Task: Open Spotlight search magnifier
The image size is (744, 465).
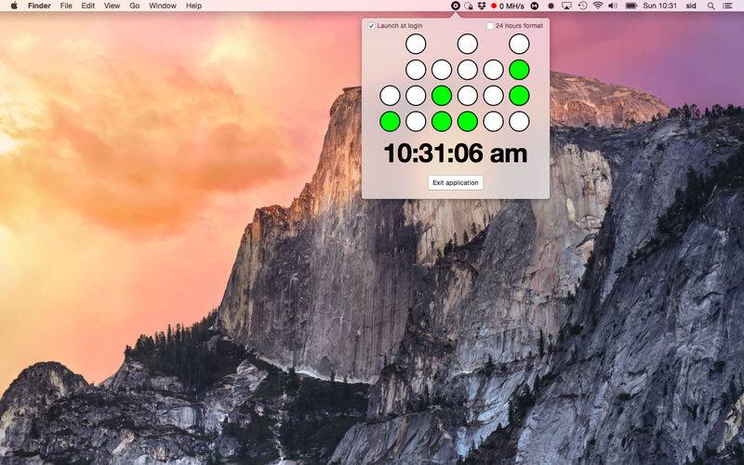Action: (x=711, y=6)
